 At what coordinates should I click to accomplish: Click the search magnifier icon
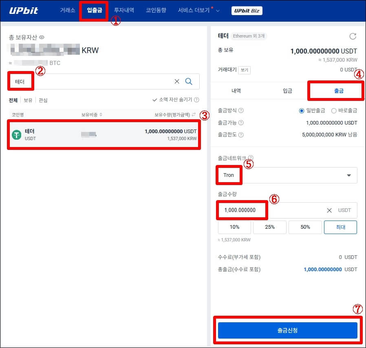pyautogui.click(x=188, y=82)
